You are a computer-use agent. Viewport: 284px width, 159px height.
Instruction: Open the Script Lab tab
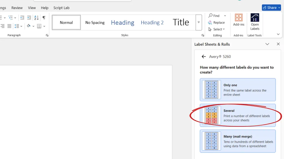(x=62, y=8)
